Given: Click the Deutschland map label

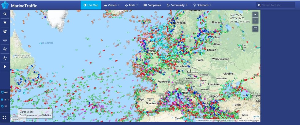Looking at the screenshot, I should [181, 66].
